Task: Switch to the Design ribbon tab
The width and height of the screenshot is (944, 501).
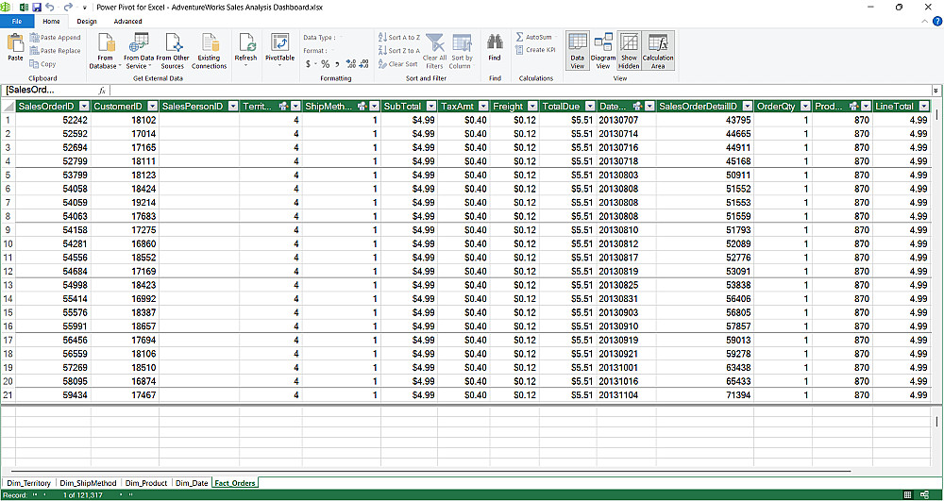Action: (x=87, y=21)
